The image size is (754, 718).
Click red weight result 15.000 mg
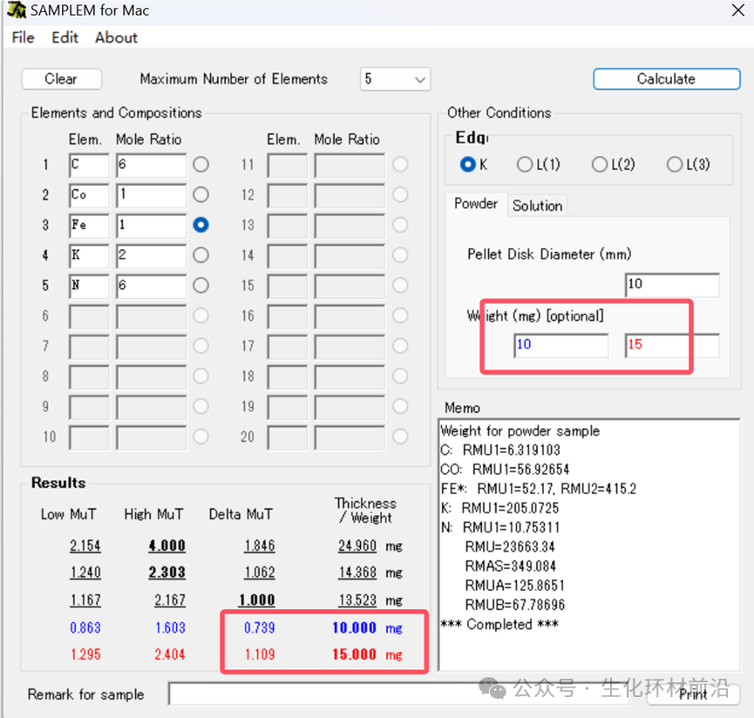tap(367, 654)
